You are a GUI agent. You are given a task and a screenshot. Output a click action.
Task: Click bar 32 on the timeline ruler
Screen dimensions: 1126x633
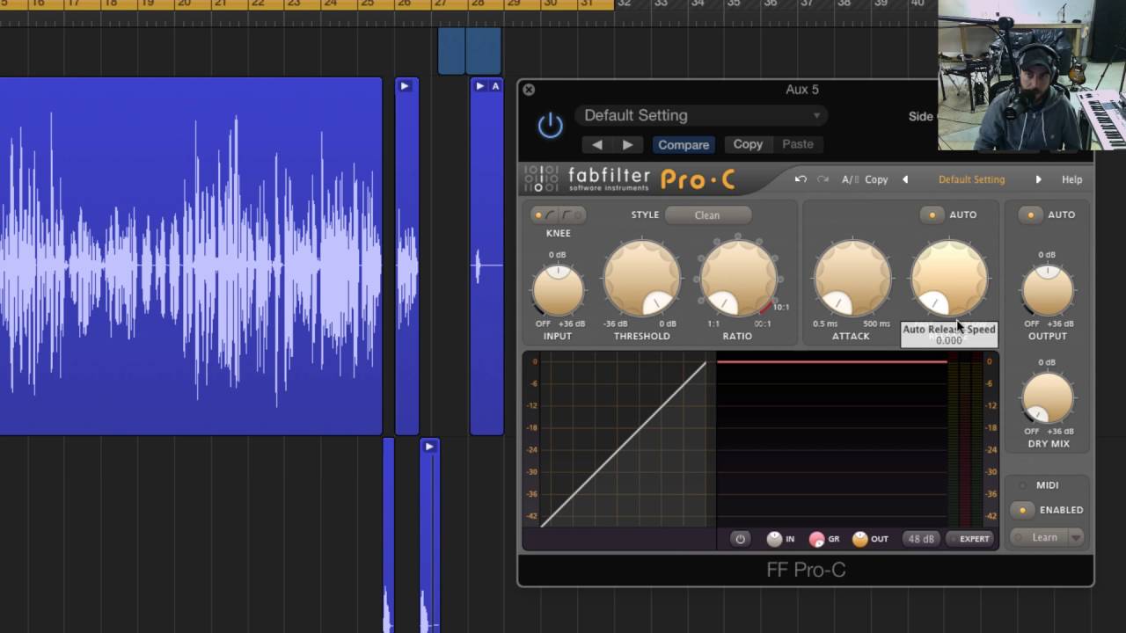tap(624, 4)
